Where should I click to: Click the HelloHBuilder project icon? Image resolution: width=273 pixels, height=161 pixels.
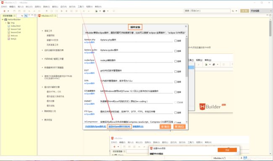[6, 19]
